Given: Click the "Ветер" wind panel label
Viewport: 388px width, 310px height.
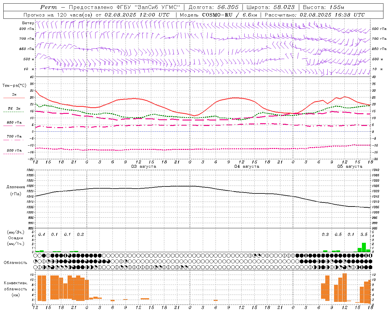Looking at the screenshot, I should click(28, 23).
